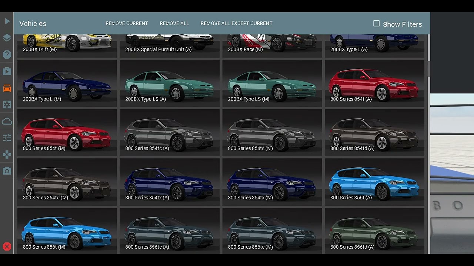Select light blue 800 Series 856t (M)
Viewport: 474px width, 266px height.
tap(67, 231)
